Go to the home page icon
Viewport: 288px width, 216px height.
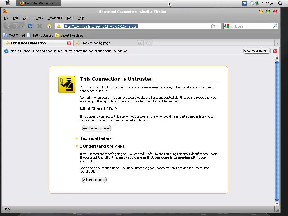49,26
